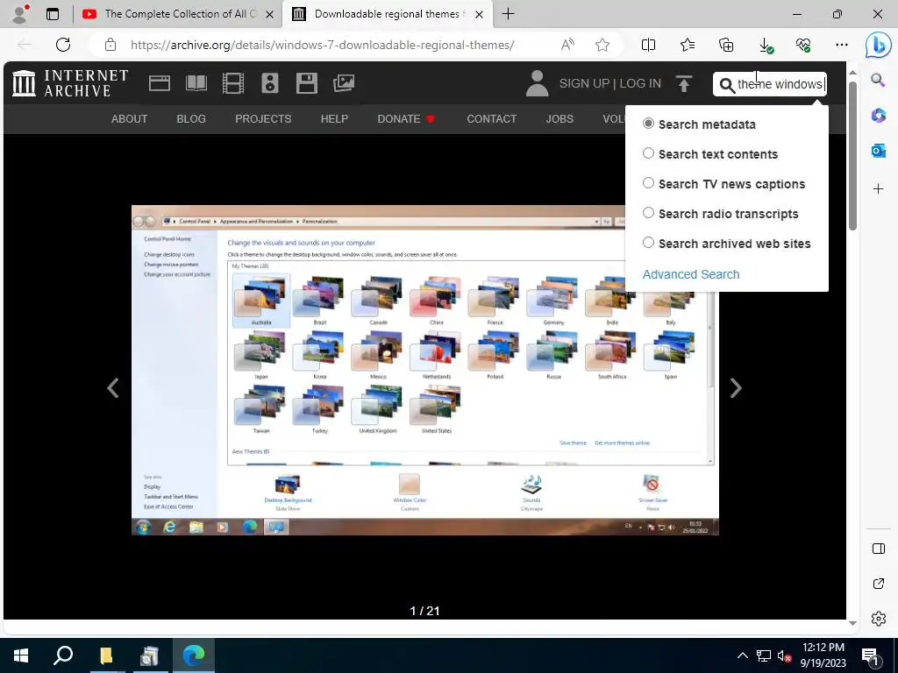The width and height of the screenshot is (898, 673).
Task: Open the Texts (book) icon
Action: pyautogui.click(x=196, y=83)
